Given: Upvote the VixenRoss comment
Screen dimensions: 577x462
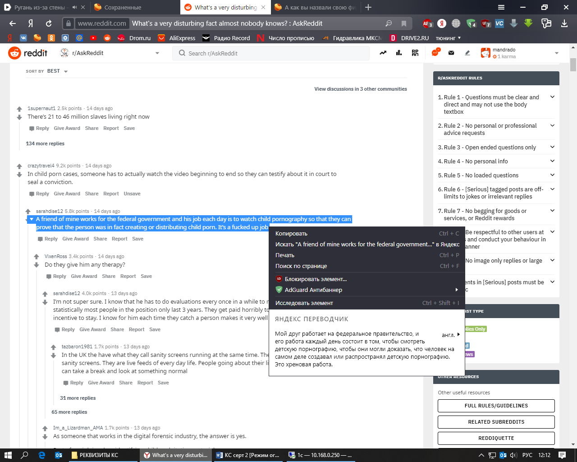Looking at the screenshot, I should (37, 257).
